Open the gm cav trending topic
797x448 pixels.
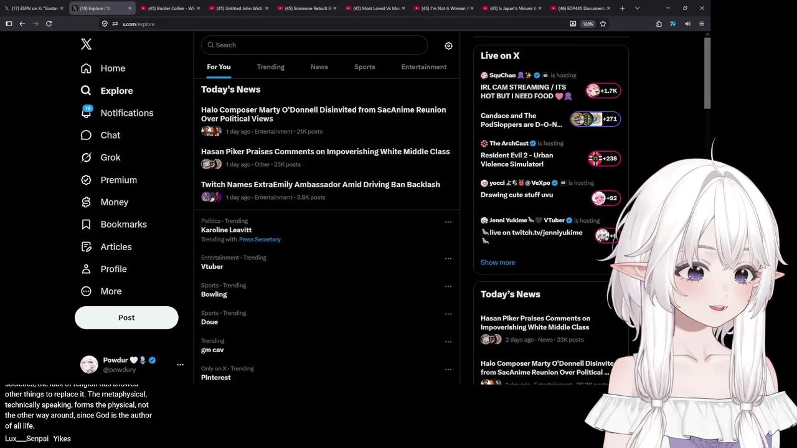[212, 350]
